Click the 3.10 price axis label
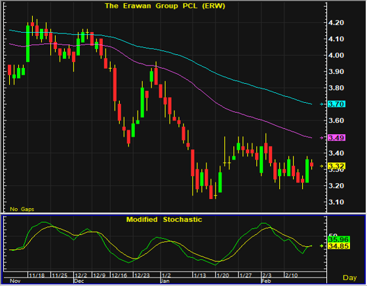Image resolution: width=367 pixels, height=286 pixels. 336,202
